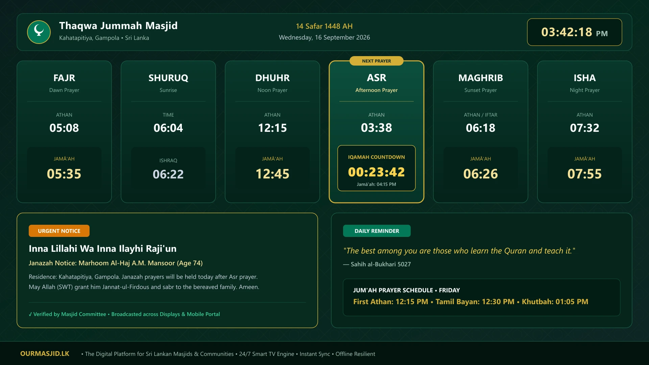Viewport: 649px width, 365px height.
Task: Click the ATHAN / IFTAR label
Action: click(x=481, y=115)
